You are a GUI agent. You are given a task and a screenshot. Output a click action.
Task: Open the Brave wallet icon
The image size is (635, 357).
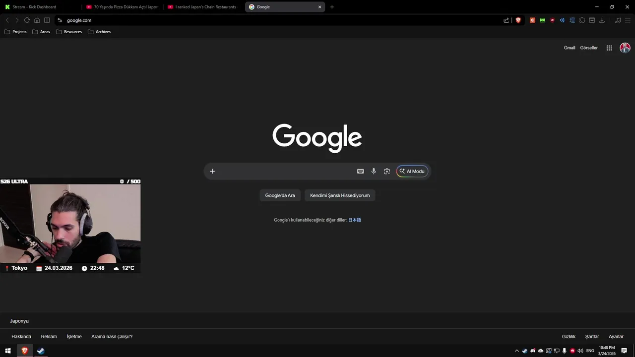(592, 20)
